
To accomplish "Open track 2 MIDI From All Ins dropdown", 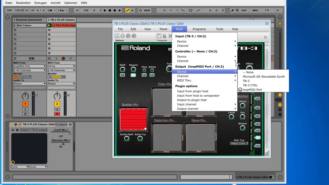I will [61, 66].
